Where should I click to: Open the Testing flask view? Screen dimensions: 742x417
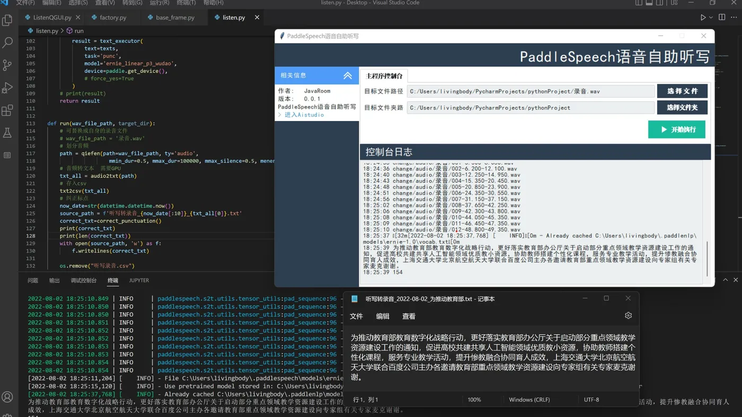[x=7, y=133]
